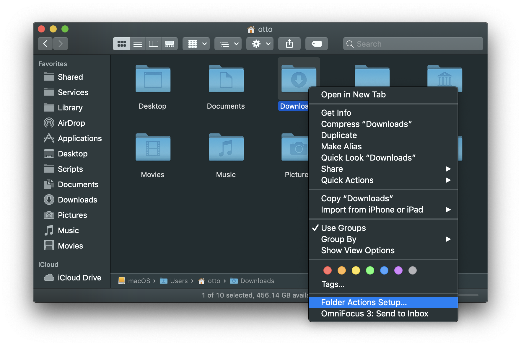Expand the Quick Actions submenu
521x343 pixels.
point(347,180)
